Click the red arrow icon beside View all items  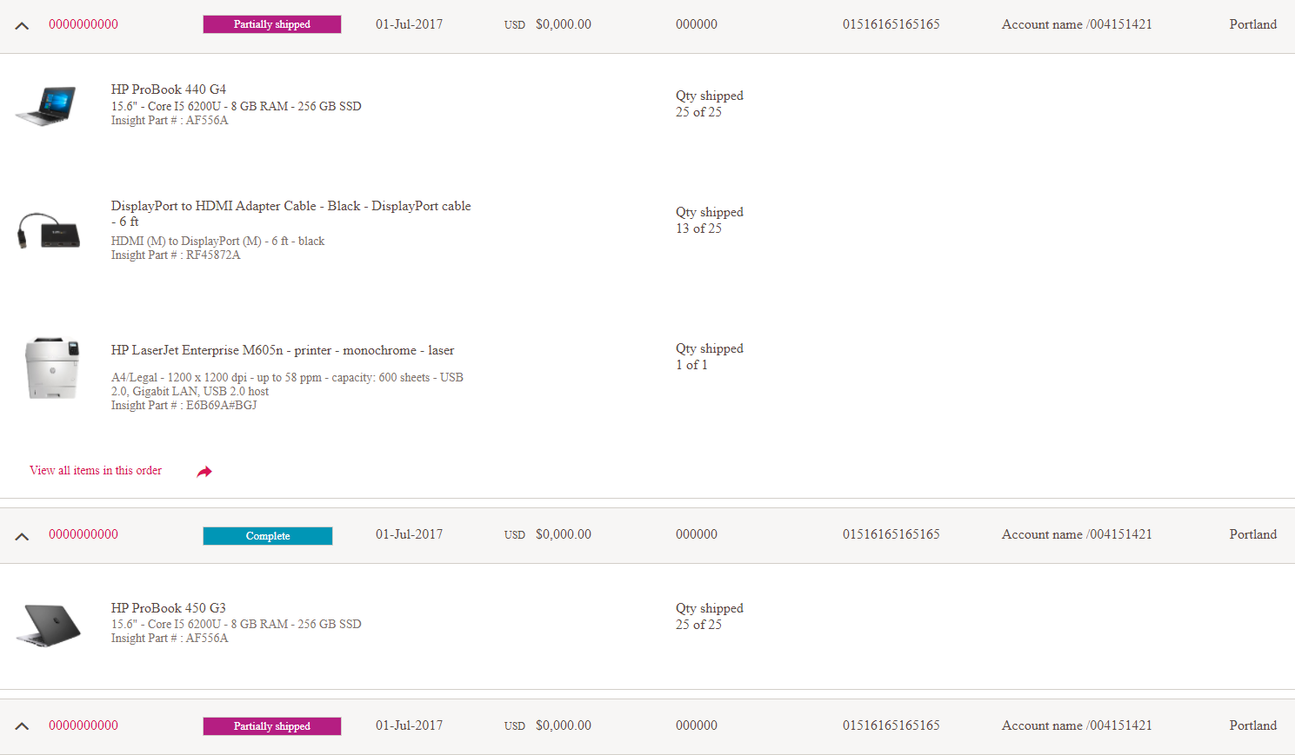tap(204, 472)
